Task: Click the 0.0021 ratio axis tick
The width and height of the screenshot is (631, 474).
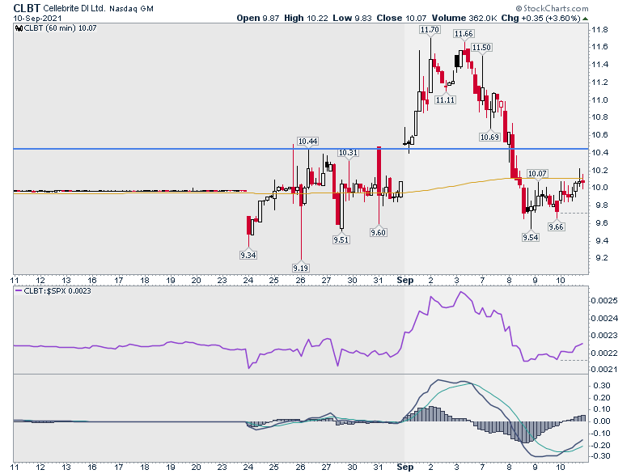Action: click(604, 370)
